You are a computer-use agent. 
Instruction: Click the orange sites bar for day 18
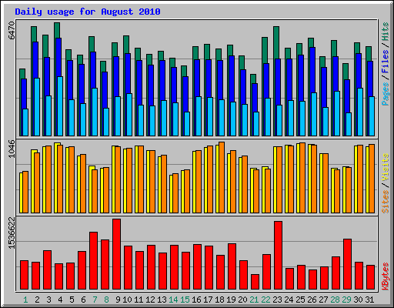click(222, 177)
